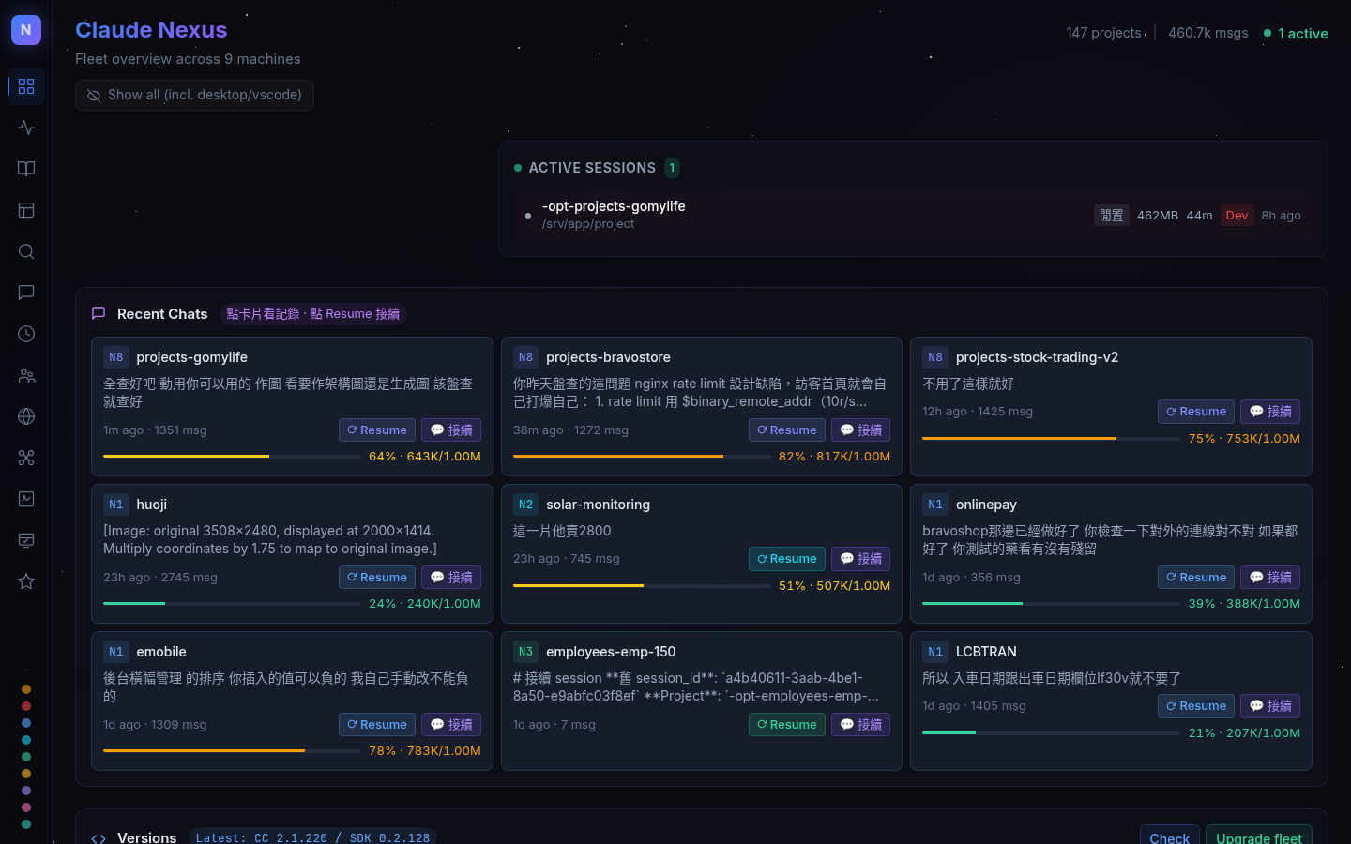Viewport: 1351px width, 844px height.
Task: Click the "147 projects" stat
Action: pyautogui.click(x=1104, y=33)
